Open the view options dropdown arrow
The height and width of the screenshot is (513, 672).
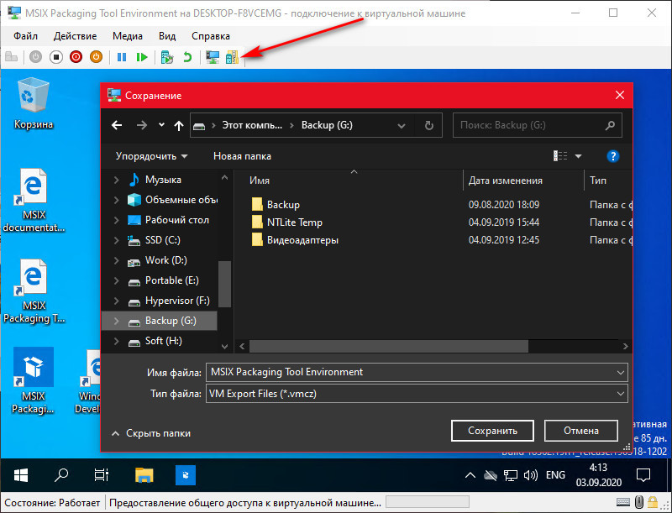[x=578, y=156]
